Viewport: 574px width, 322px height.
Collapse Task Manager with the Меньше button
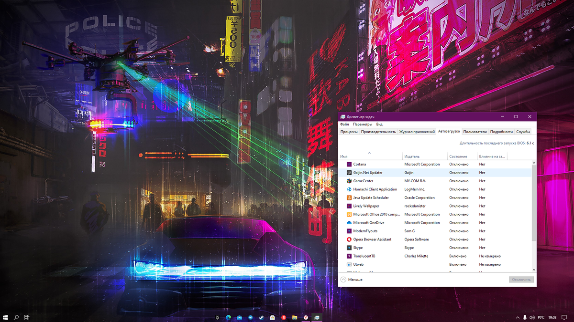point(352,280)
